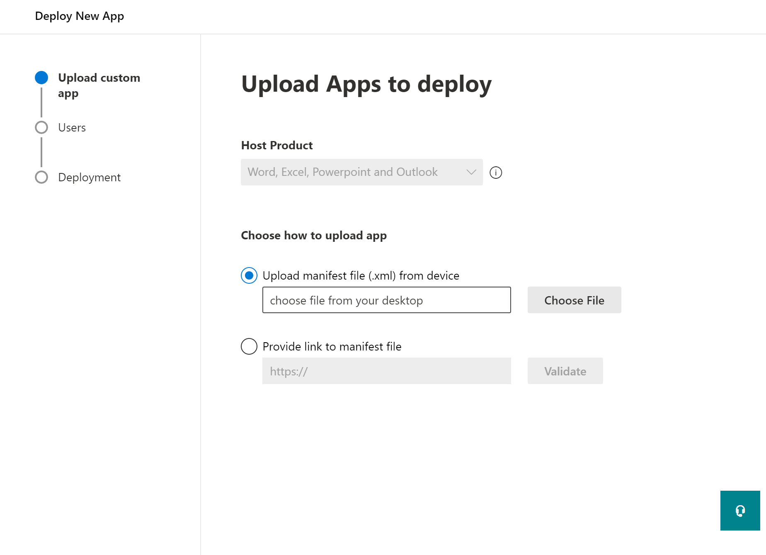Select Provide link to manifest file radio

tap(249, 346)
